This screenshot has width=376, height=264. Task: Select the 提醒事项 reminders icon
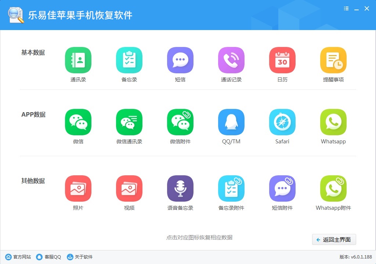point(333,60)
